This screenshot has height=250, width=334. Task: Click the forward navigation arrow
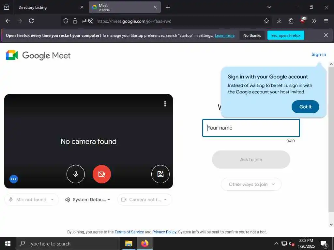20,21
